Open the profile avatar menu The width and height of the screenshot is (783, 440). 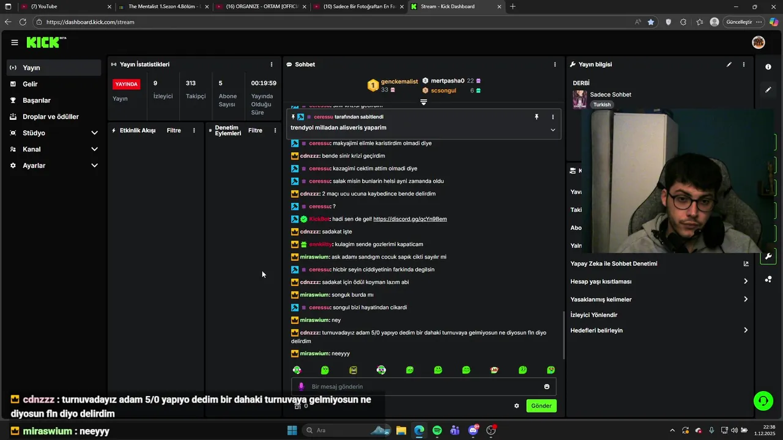(x=759, y=42)
